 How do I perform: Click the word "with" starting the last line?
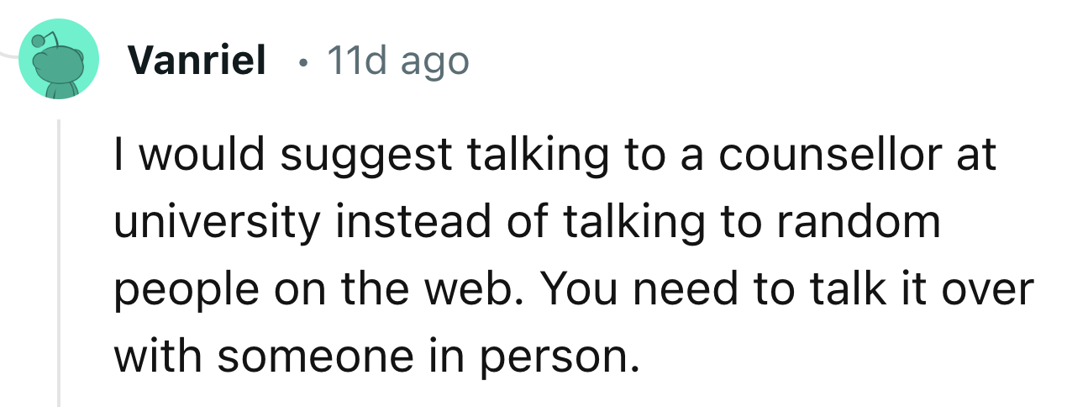coord(149,356)
